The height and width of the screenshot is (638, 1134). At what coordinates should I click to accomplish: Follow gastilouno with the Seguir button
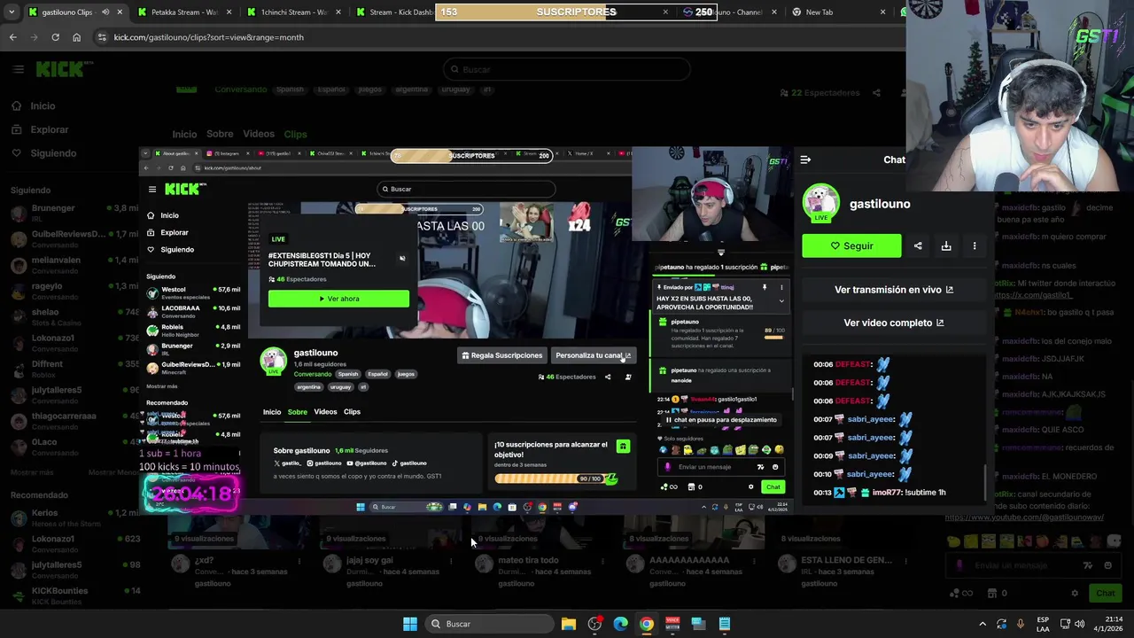click(851, 246)
